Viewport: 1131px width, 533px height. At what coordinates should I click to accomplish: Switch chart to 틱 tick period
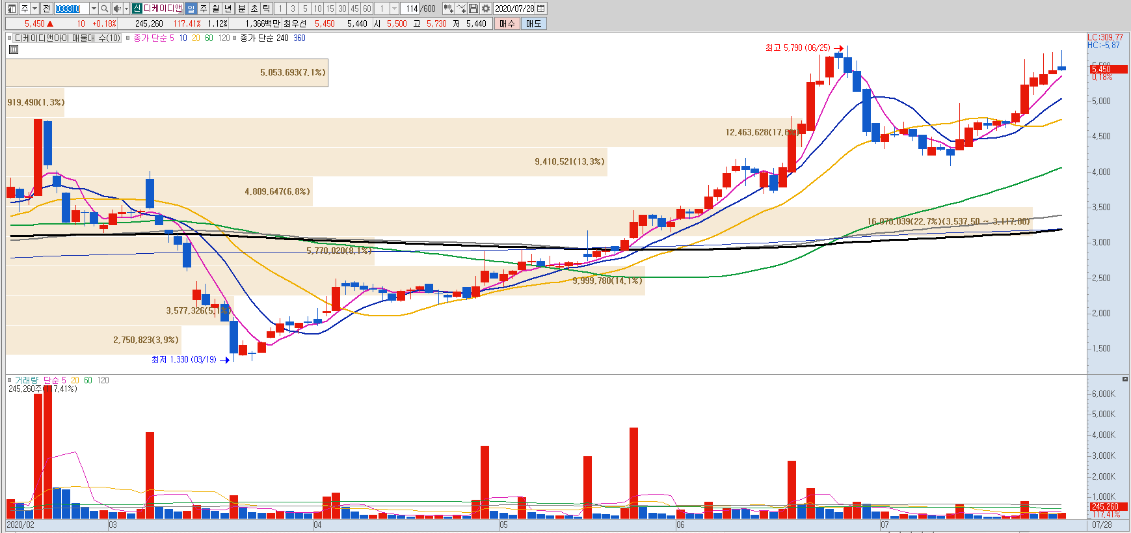267,8
